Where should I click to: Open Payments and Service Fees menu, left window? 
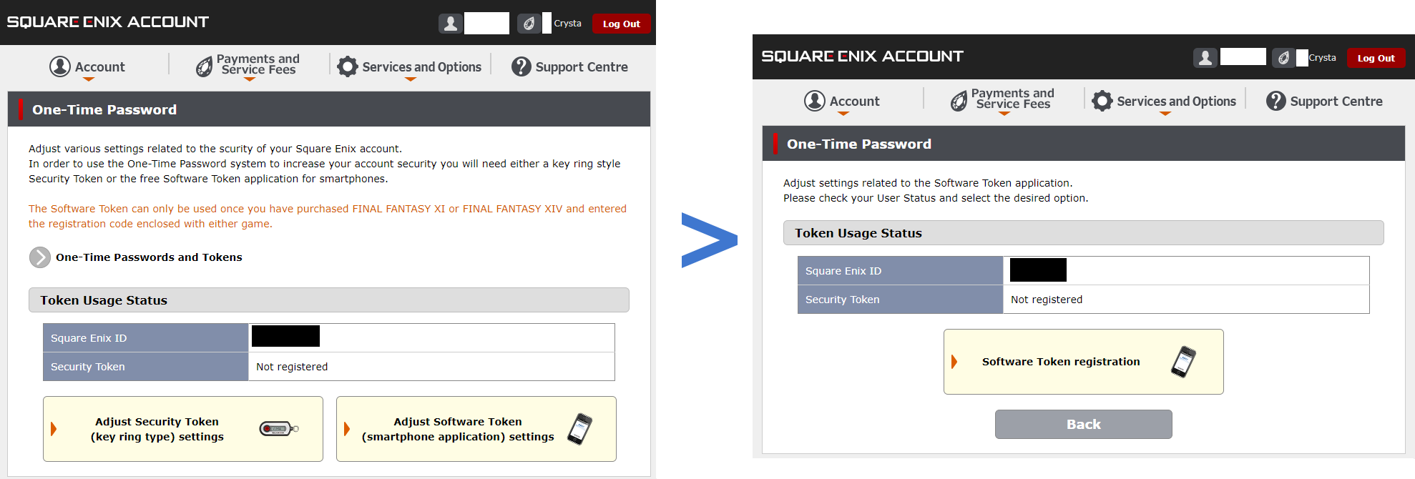[248, 66]
